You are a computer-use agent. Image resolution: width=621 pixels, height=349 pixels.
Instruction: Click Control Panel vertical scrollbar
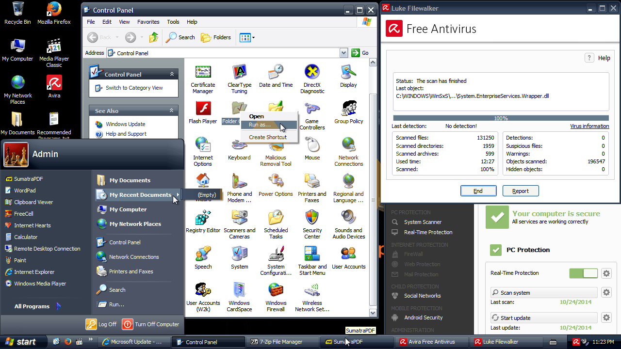coord(373,187)
